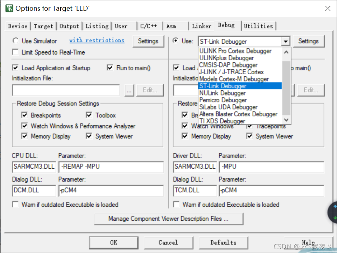
Task: Pick Models Cortex-M Debugger option
Action: pyautogui.click(x=240, y=79)
